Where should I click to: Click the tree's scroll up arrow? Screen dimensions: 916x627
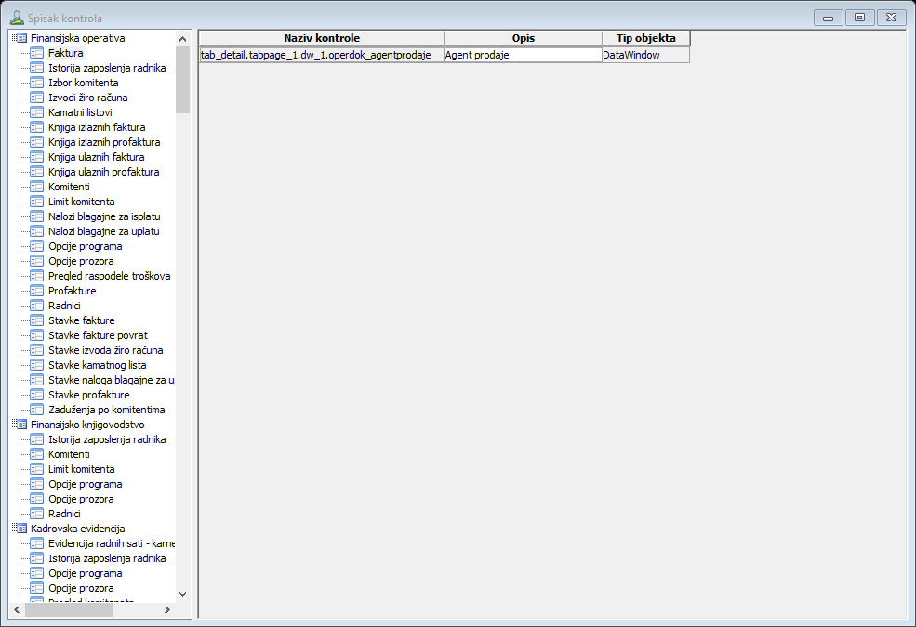(x=183, y=39)
